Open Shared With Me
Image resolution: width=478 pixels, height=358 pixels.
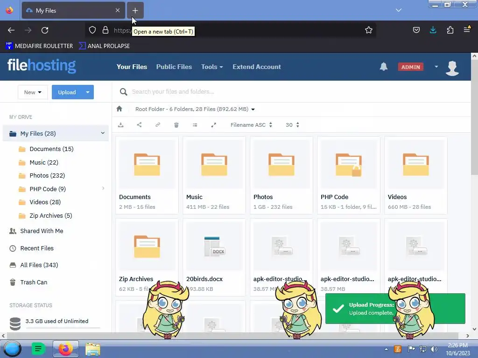coord(42,231)
